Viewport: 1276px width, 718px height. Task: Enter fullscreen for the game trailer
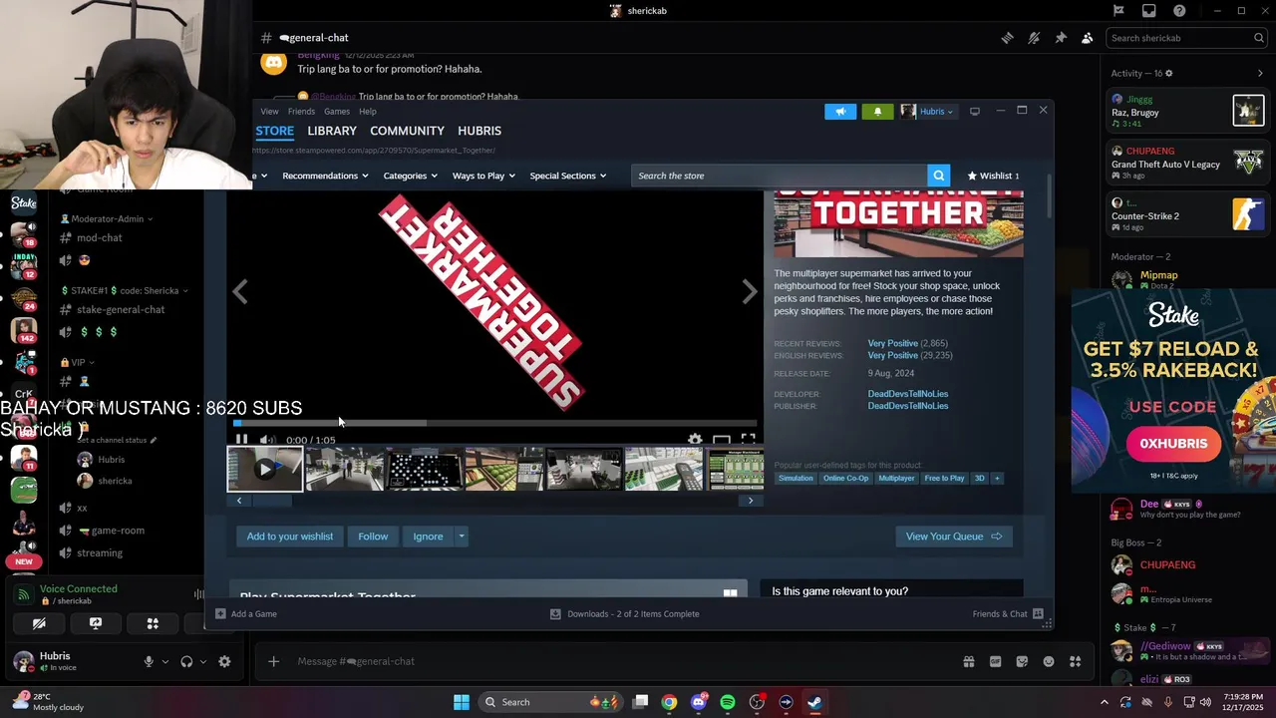[x=748, y=439]
